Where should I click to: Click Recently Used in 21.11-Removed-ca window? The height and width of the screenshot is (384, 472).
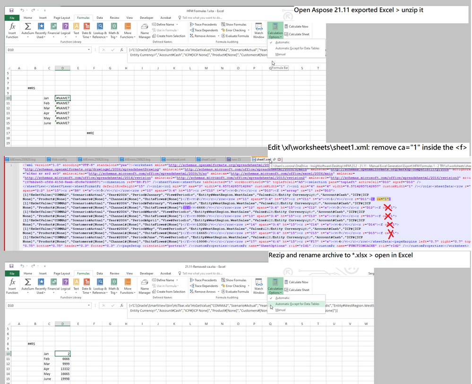41,286
